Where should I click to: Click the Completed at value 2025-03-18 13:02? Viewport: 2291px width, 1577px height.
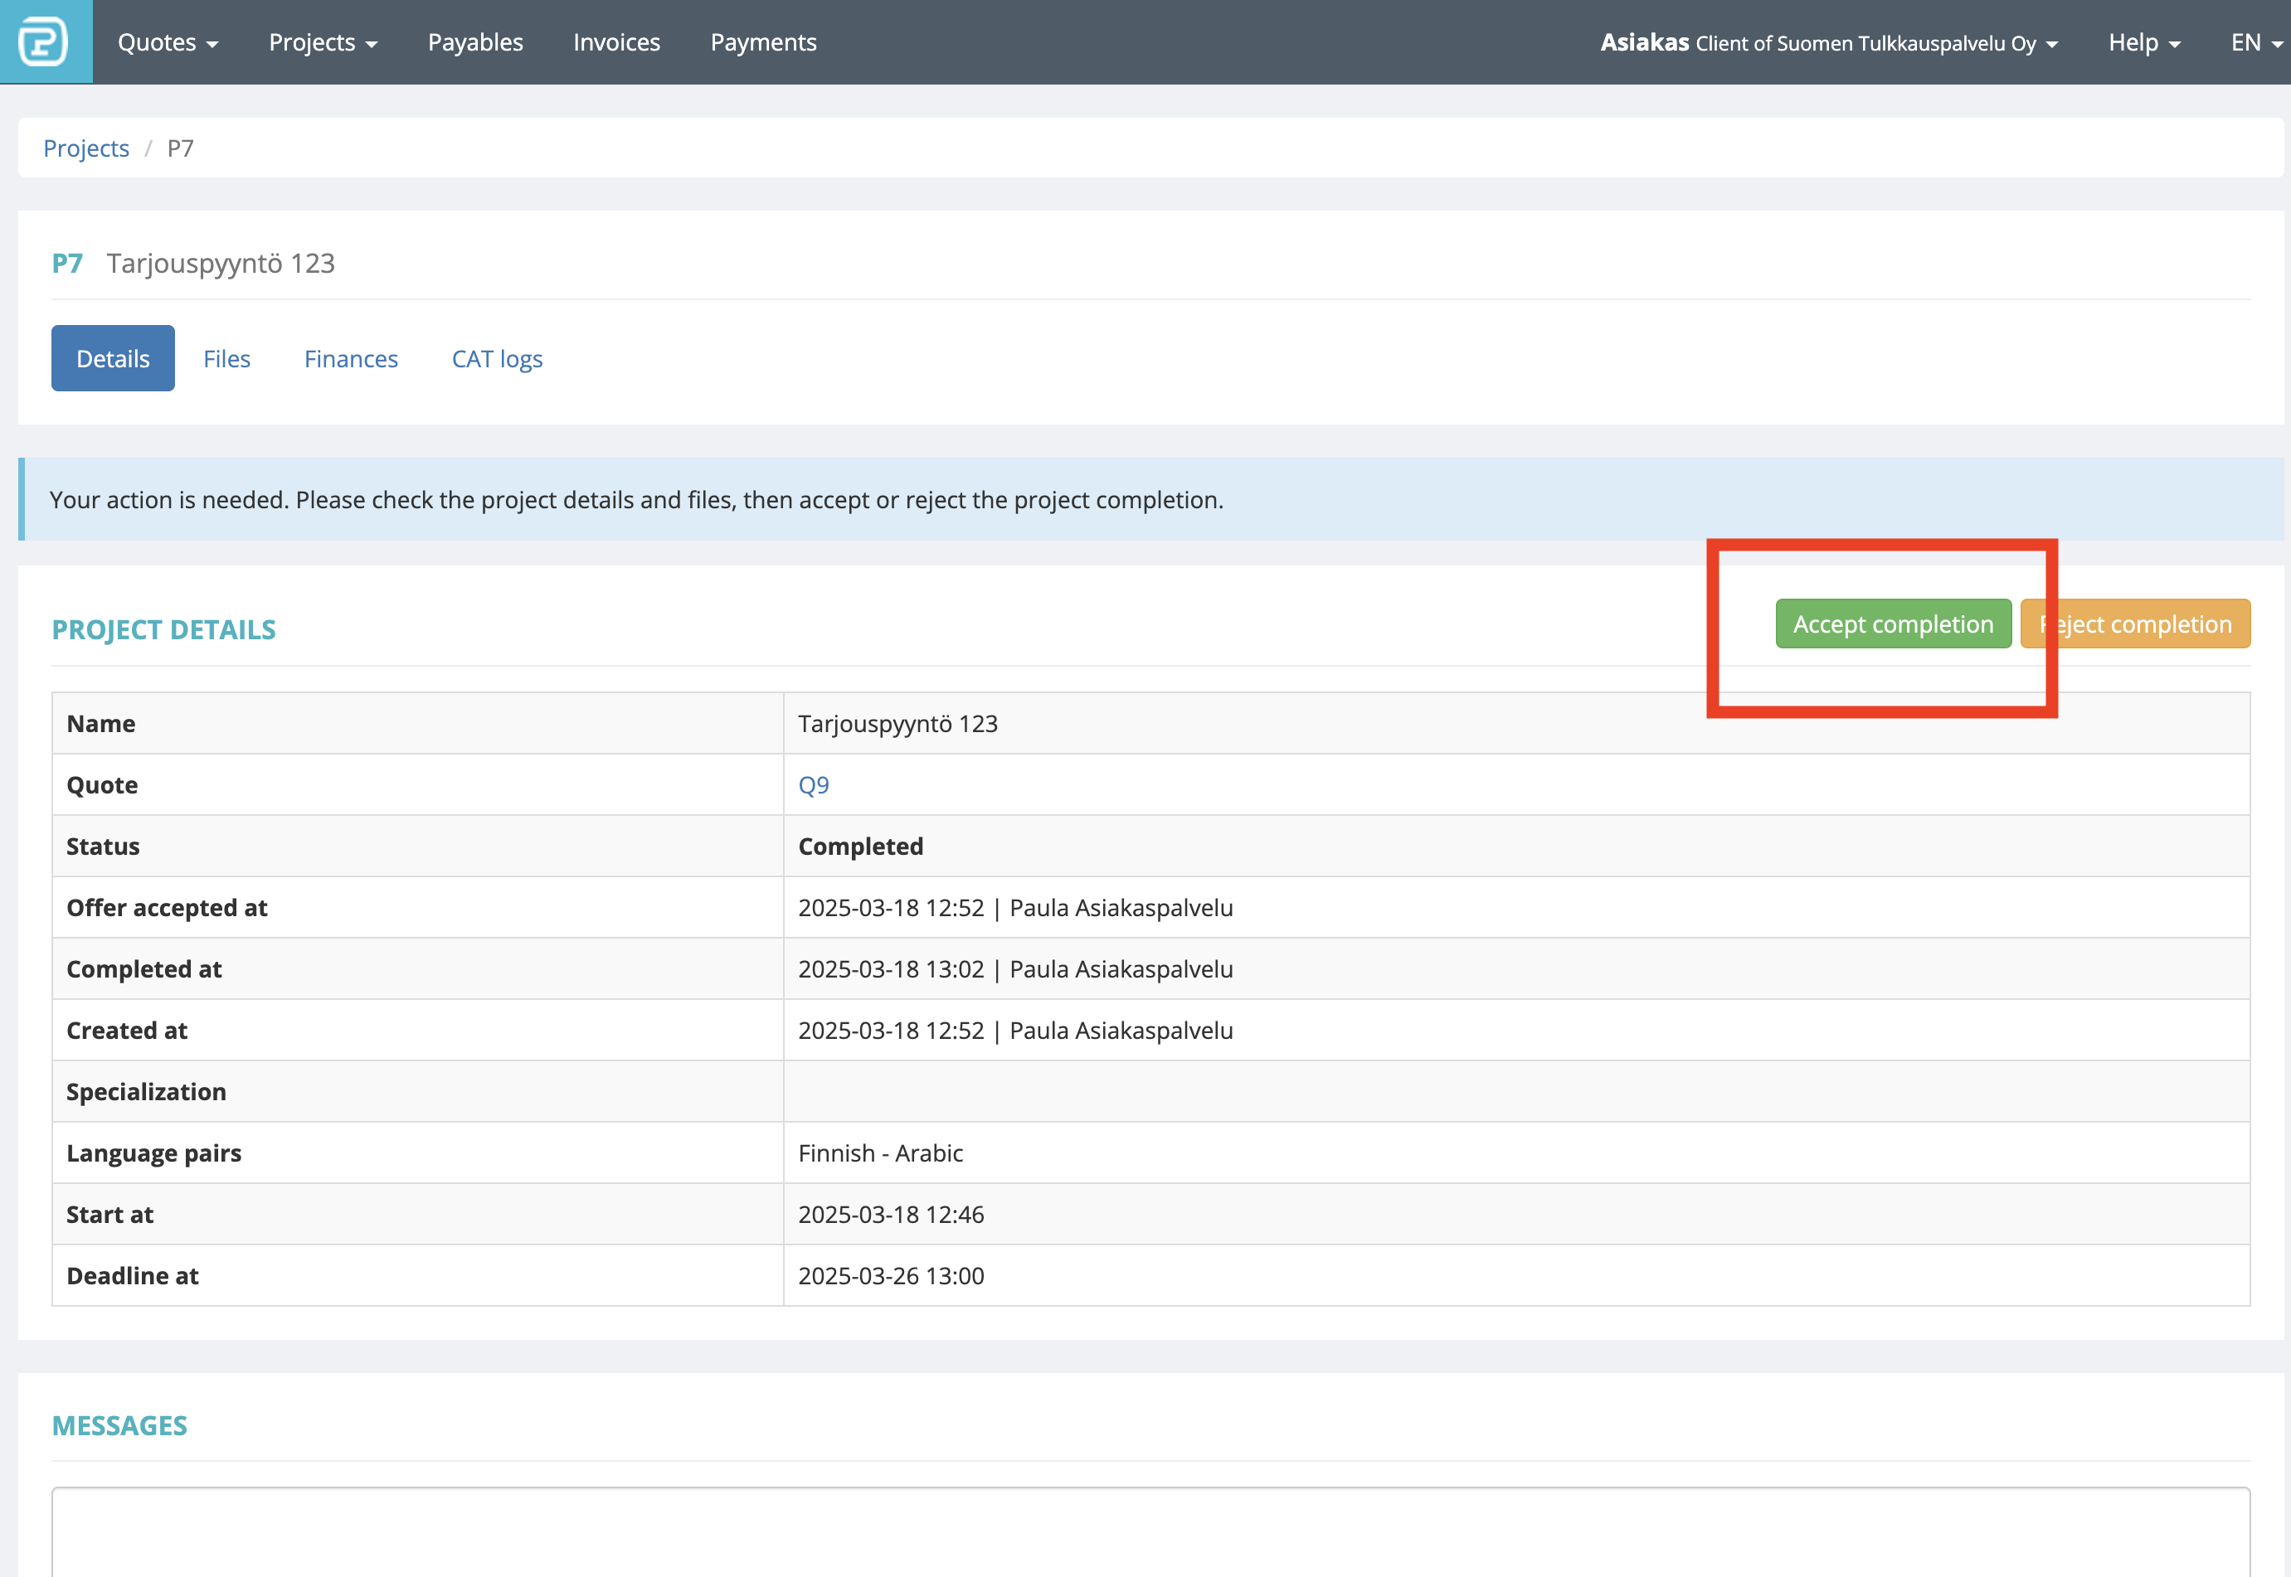pos(891,969)
